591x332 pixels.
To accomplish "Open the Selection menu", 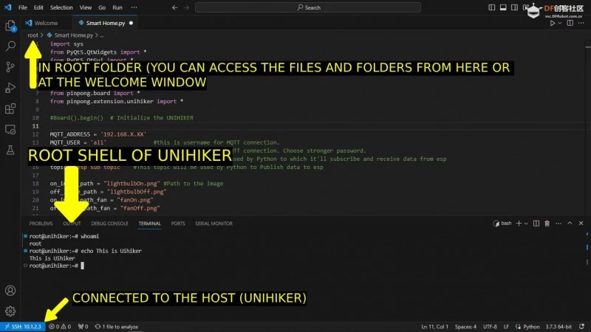I will (61, 7).
